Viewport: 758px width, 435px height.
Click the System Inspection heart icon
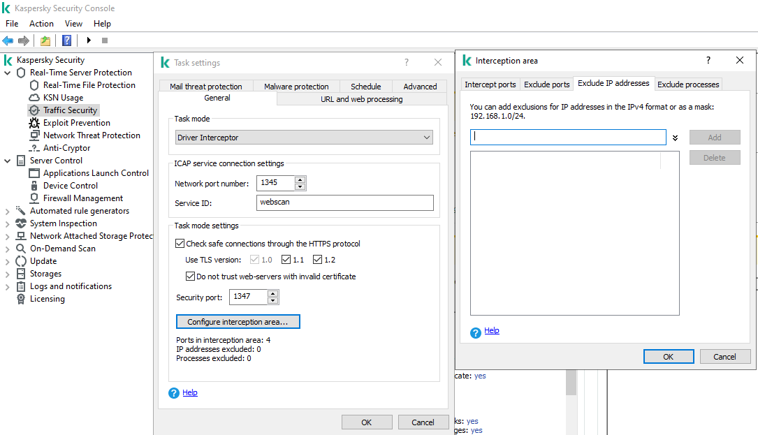click(x=21, y=223)
